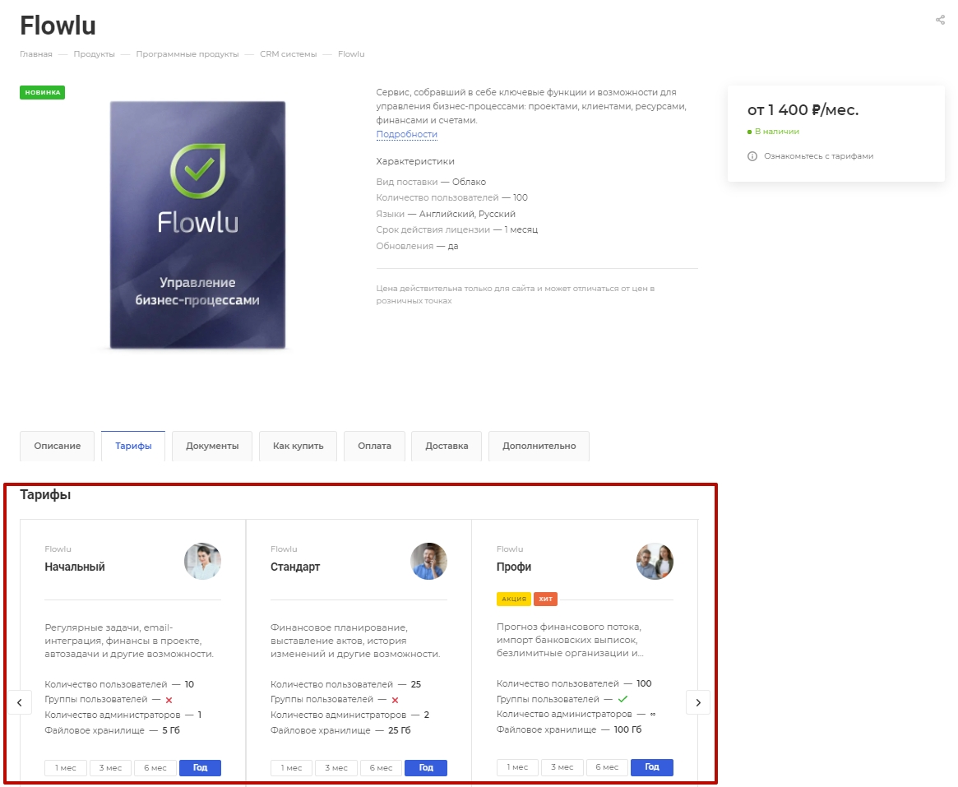Image resolution: width=958 pixels, height=787 pixels.
Task: Open Программные продукты breadcrumb link
Action: coord(187,54)
